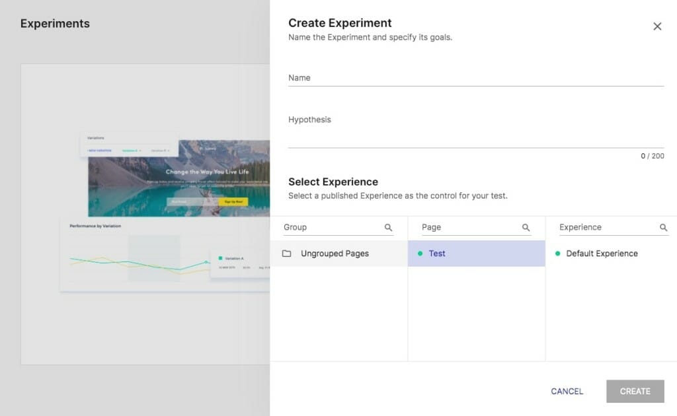Click the Name input field
This screenshot has height=416, width=677.
pos(476,78)
